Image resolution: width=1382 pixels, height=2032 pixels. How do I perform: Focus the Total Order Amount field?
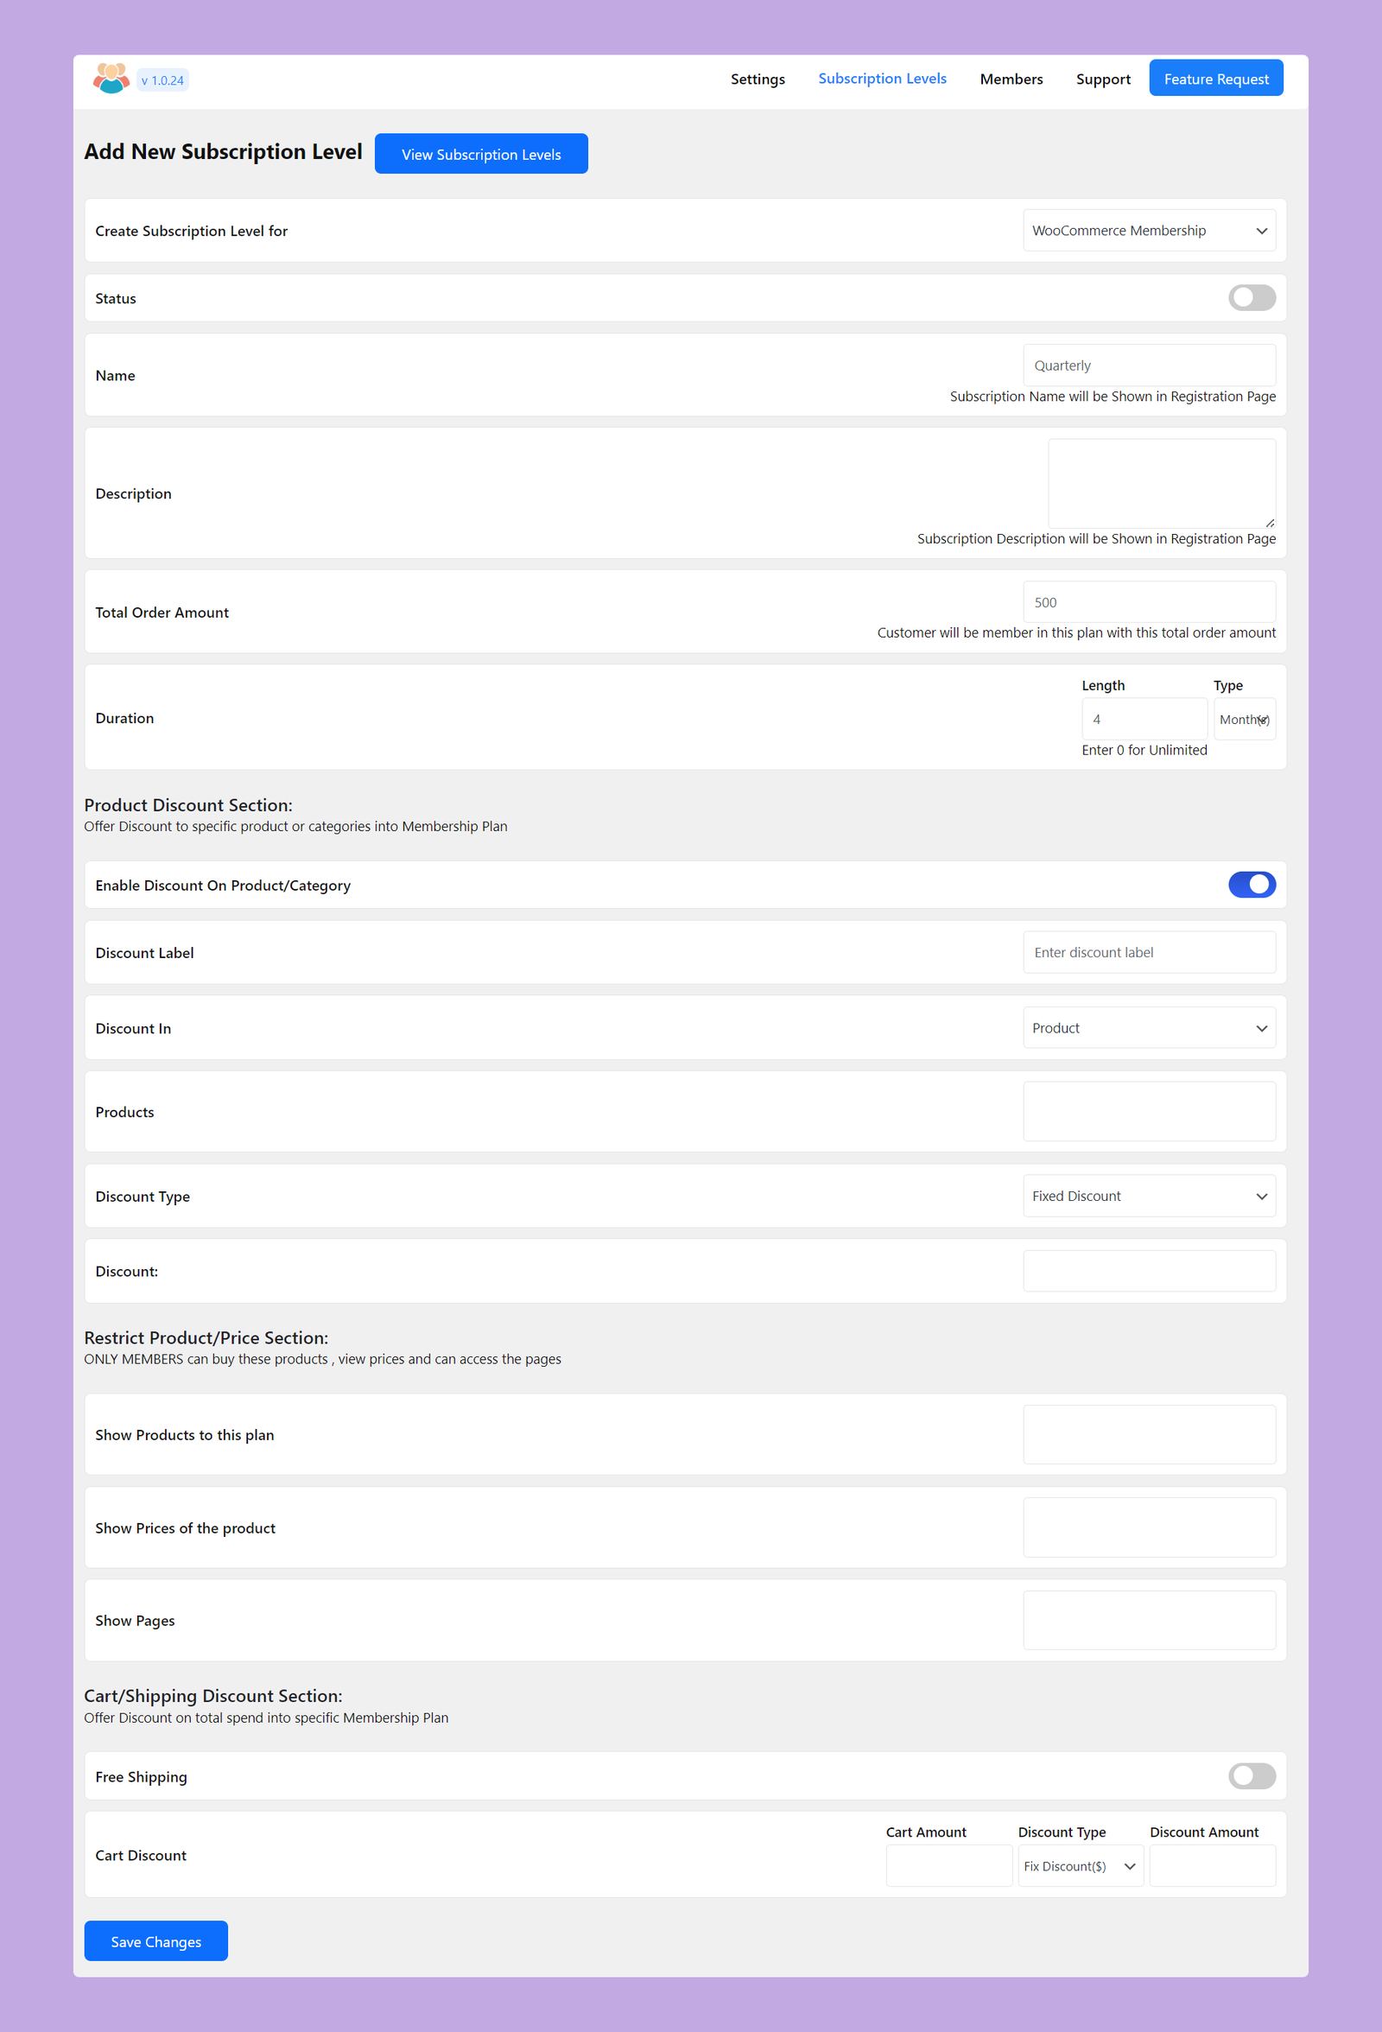point(1150,602)
